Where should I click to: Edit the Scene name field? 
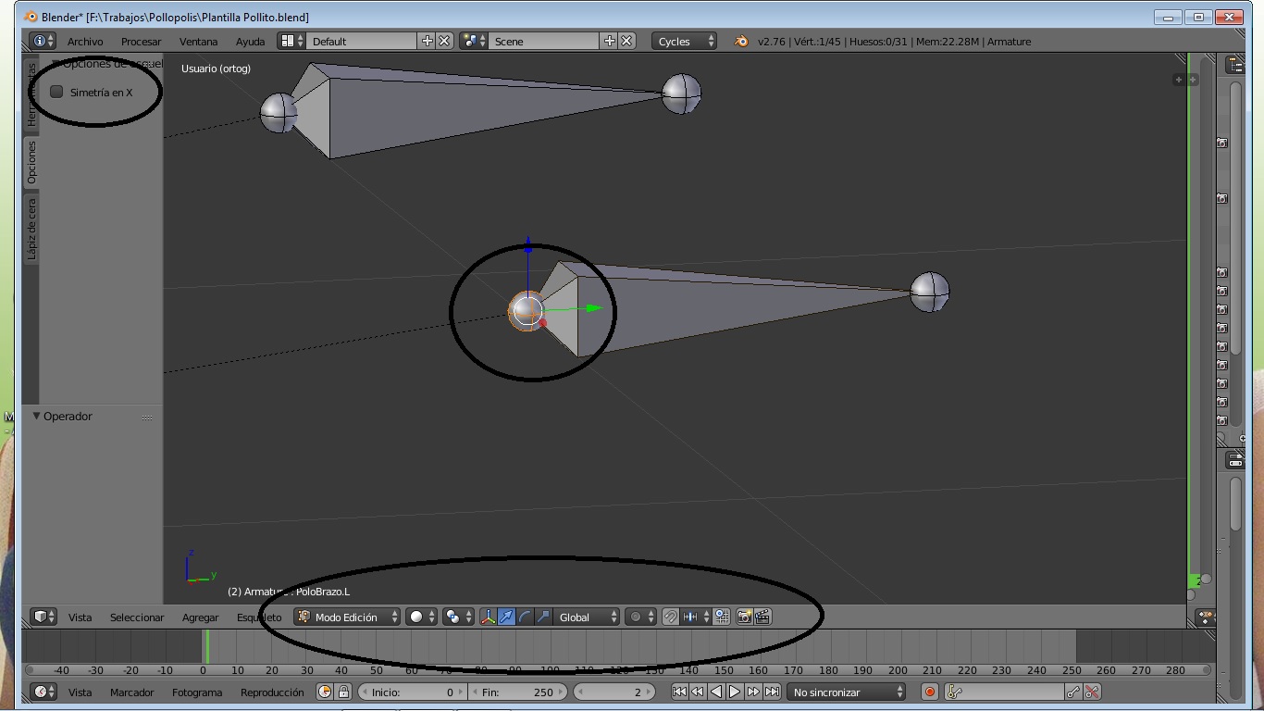[544, 42]
